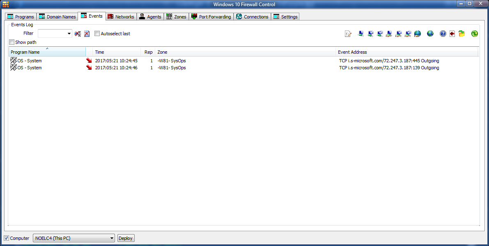This screenshot has width=489, height=246.
Task: Open the Filter dropdown
Action: (69, 34)
